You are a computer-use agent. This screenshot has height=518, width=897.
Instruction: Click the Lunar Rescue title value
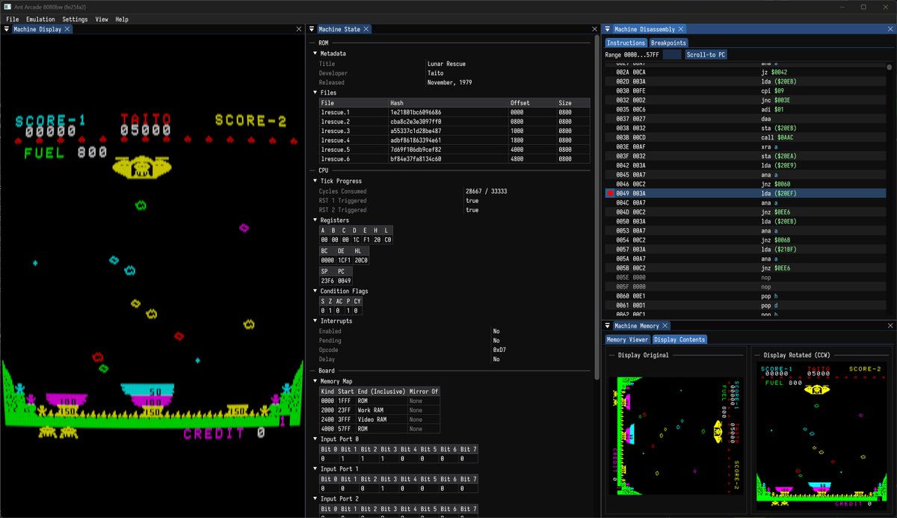click(446, 64)
